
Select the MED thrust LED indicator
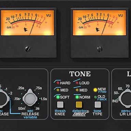click(77, 90)
